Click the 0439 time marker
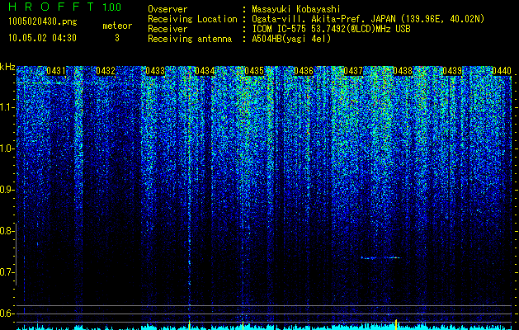Image resolution: width=519 pixels, height=330 pixels. click(x=452, y=71)
